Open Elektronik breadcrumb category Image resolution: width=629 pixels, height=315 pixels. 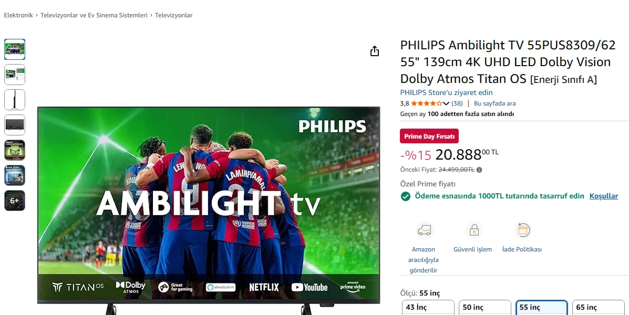[x=18, y=15]
